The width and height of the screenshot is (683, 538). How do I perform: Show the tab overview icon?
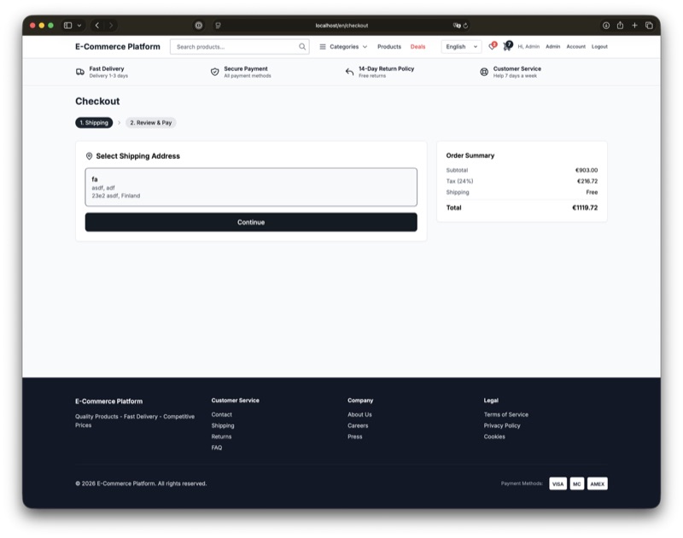[649, 26]
